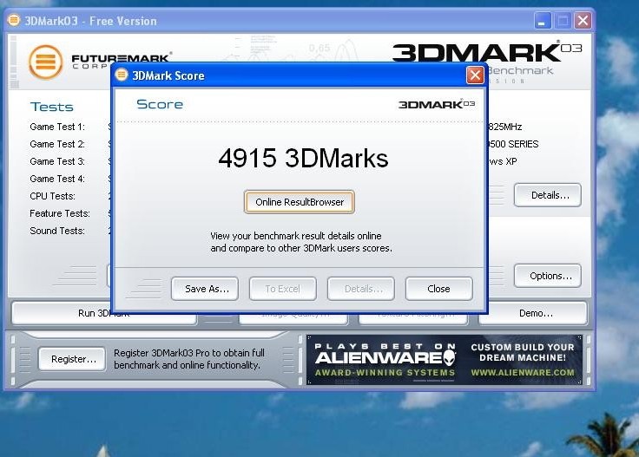
Task: Click the 3DMark Score dialog title icon
Action: pos(122,75)
